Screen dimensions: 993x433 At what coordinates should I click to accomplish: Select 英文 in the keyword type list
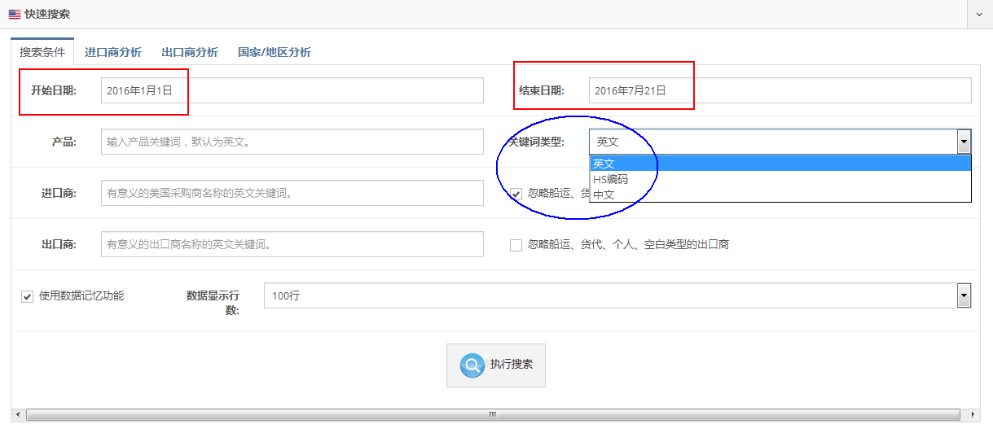604,164
